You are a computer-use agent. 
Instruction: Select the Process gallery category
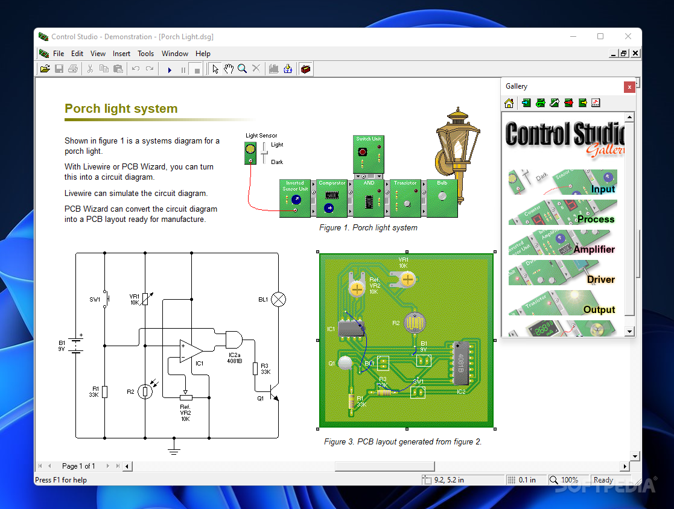pyautogui.click(x=562, y=212)
